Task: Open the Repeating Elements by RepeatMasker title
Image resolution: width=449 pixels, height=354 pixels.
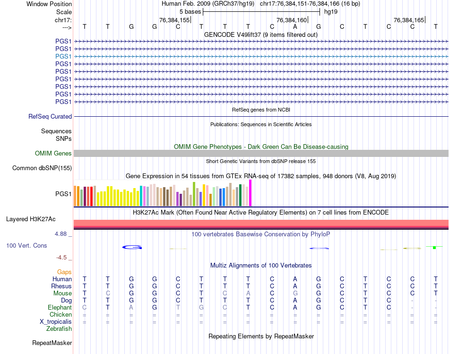Action: [x=261, y=336]
